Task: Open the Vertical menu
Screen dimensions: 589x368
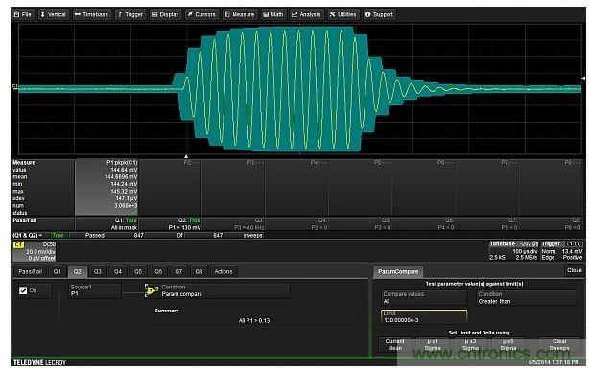Action: pos(54,14)
